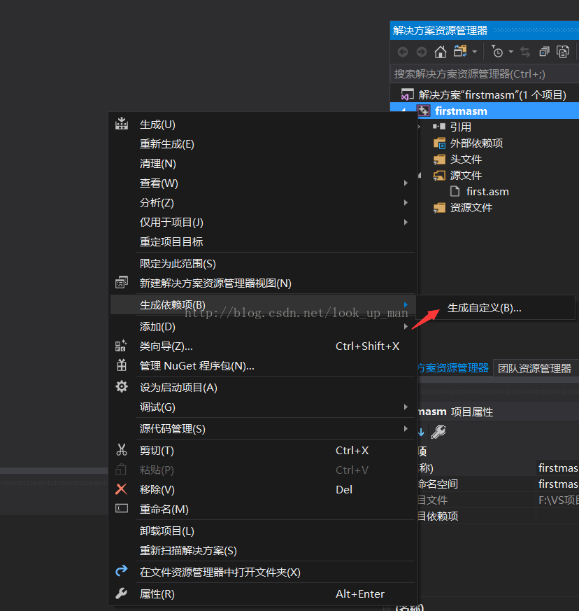Click the icon beside 新建解决方案资源管理器视图(N)
This screenshot has height=611, width=579.
tap(122, 282)
